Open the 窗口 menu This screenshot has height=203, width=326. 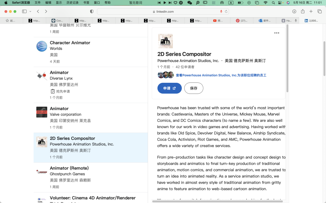pyautogui.click(x=97, y=3)
